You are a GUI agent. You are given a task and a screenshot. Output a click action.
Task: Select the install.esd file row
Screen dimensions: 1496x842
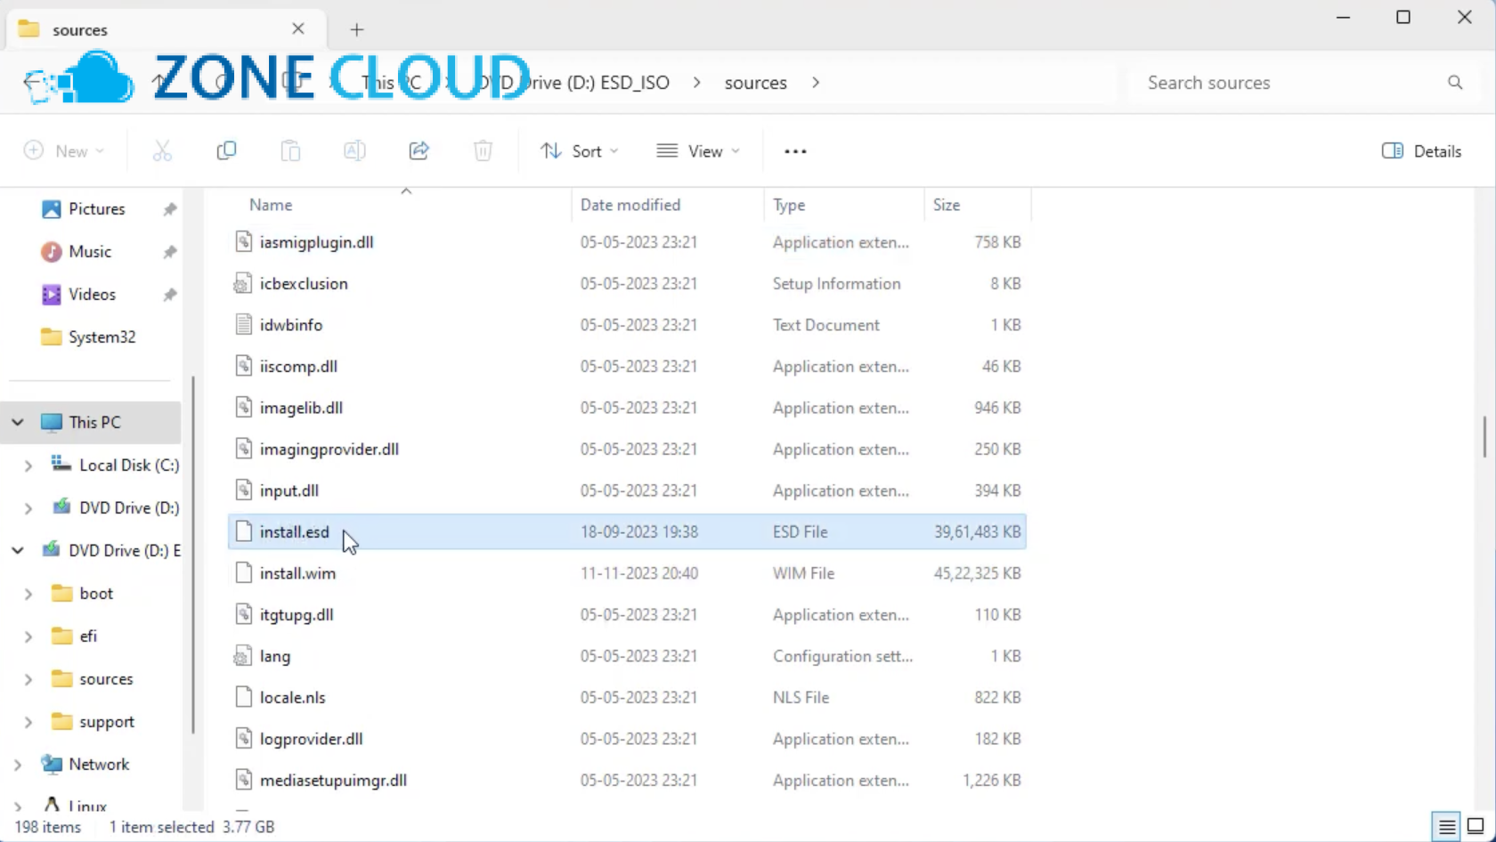point(627,531)
